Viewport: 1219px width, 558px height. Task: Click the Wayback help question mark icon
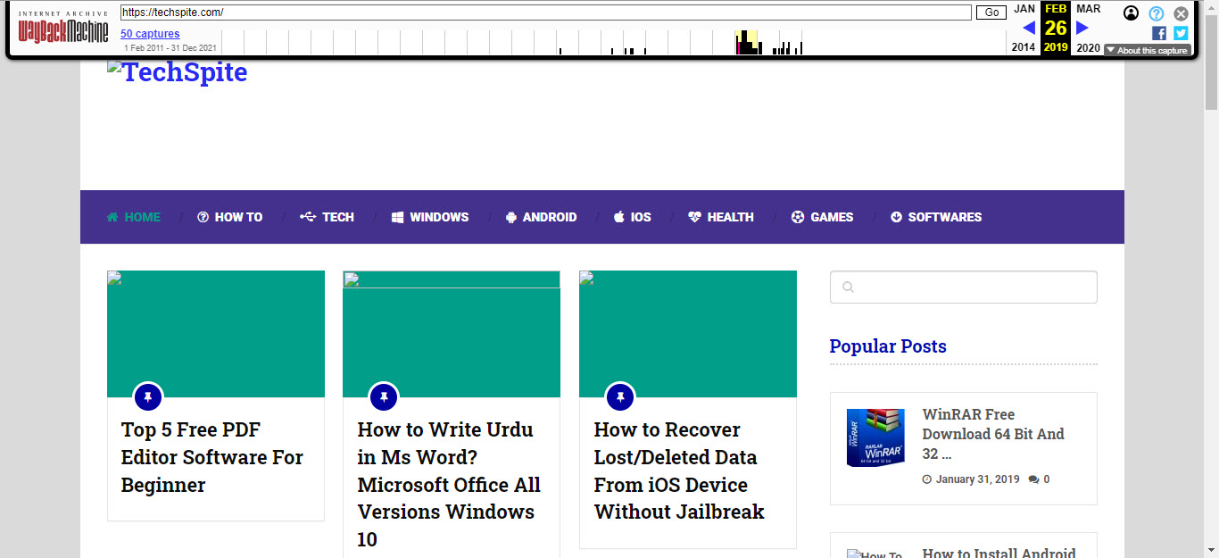(x=1156, y=13)
